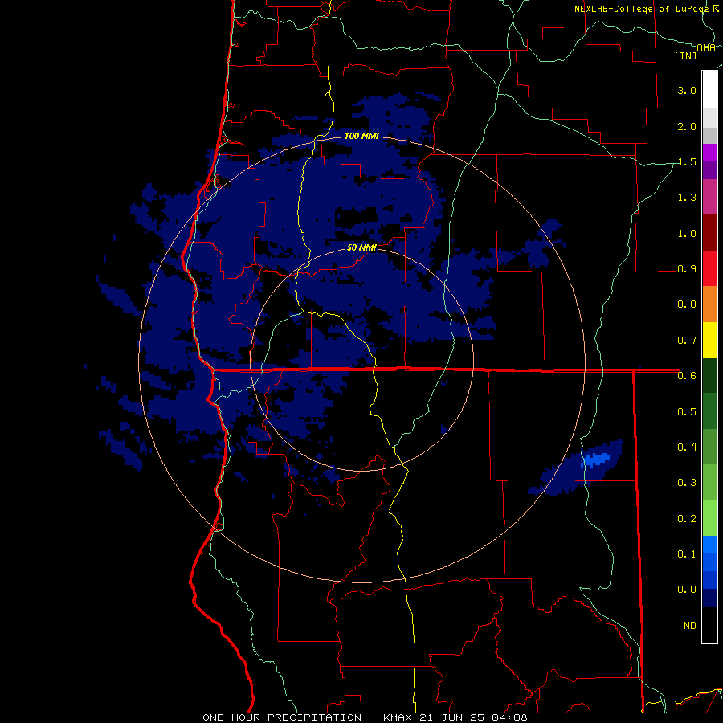
Task: Select the pink legend swatch near 1.3
Action: [709, 197]
